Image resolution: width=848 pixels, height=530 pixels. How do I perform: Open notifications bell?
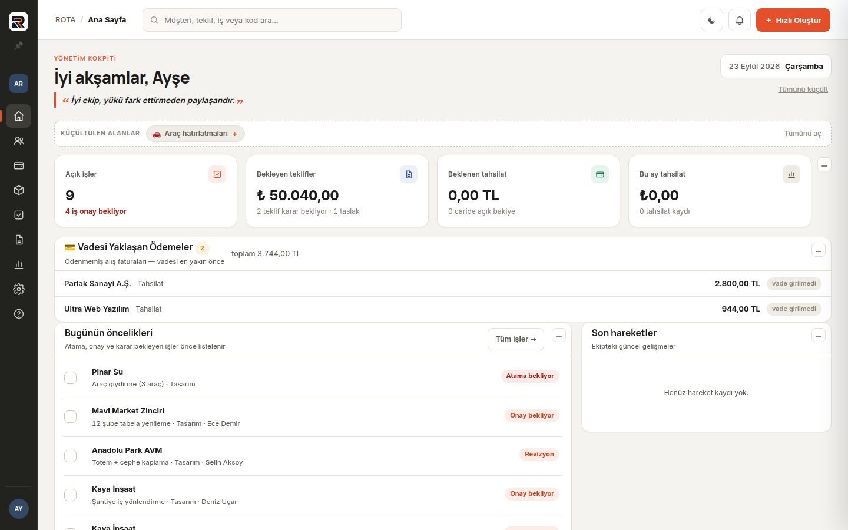point(740,20)
